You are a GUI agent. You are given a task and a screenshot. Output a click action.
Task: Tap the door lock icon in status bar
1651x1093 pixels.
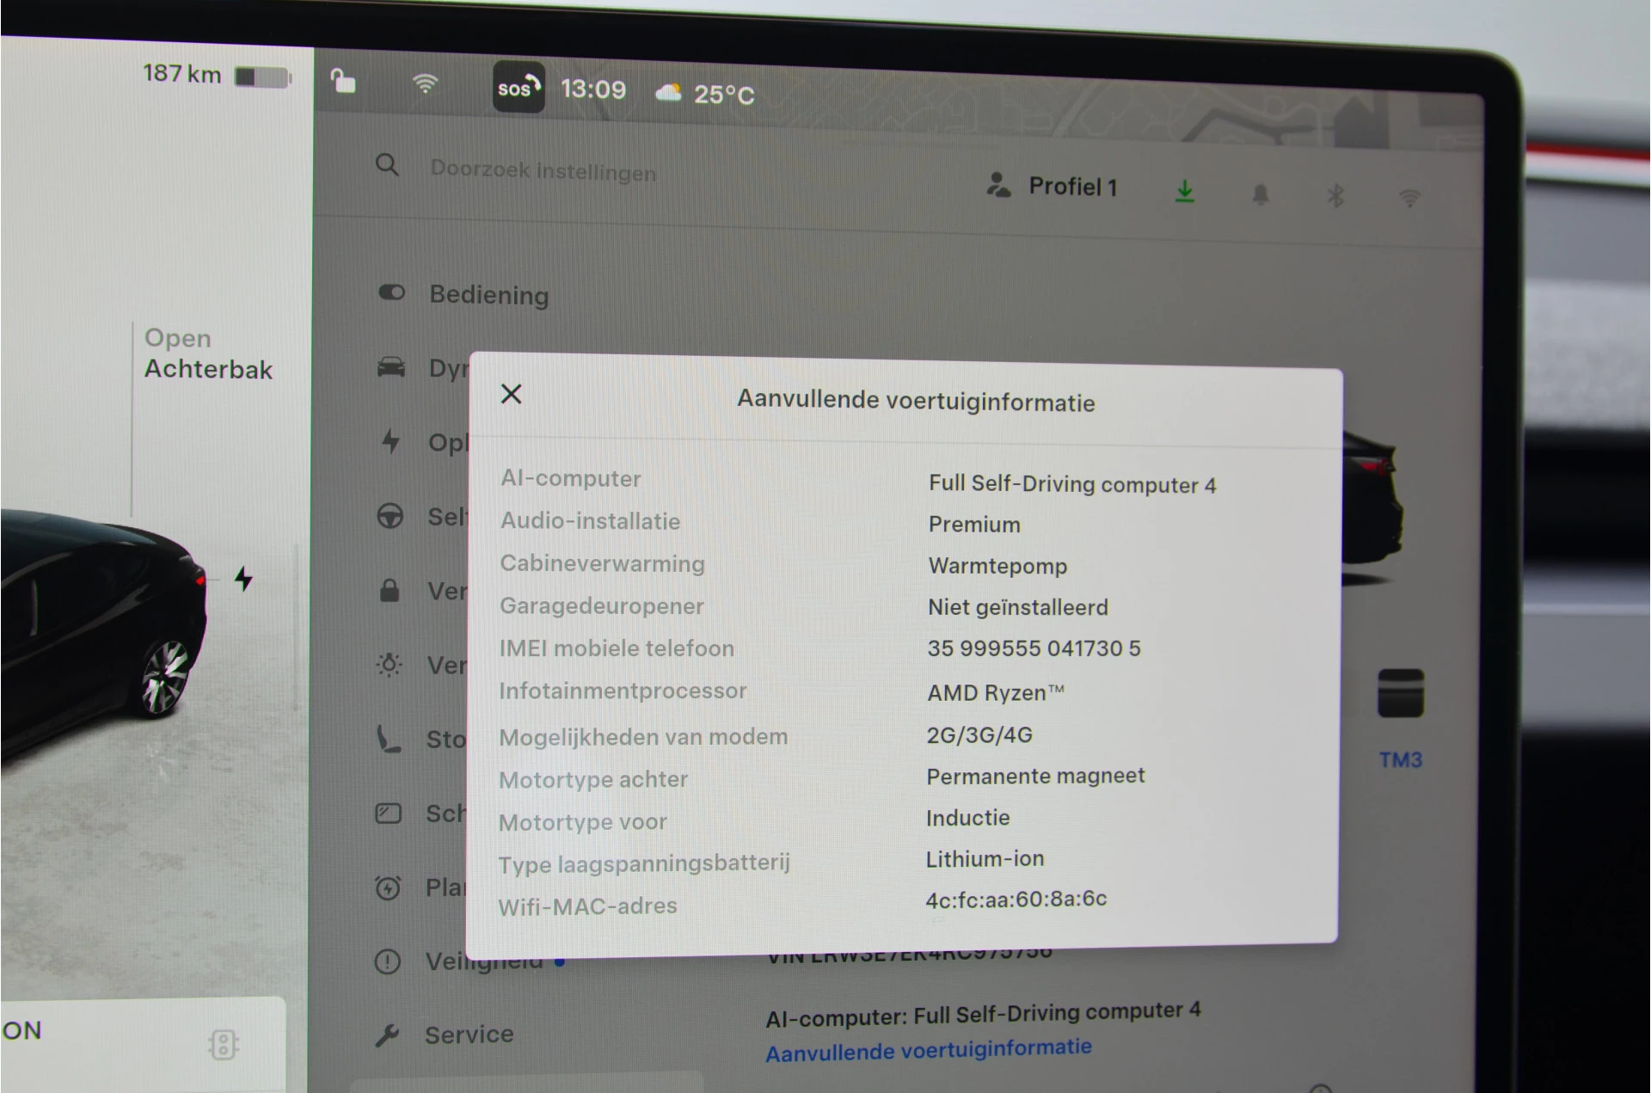tap(343, 81)
